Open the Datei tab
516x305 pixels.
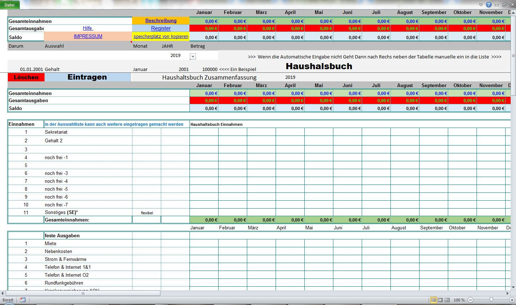click(10, 5)
